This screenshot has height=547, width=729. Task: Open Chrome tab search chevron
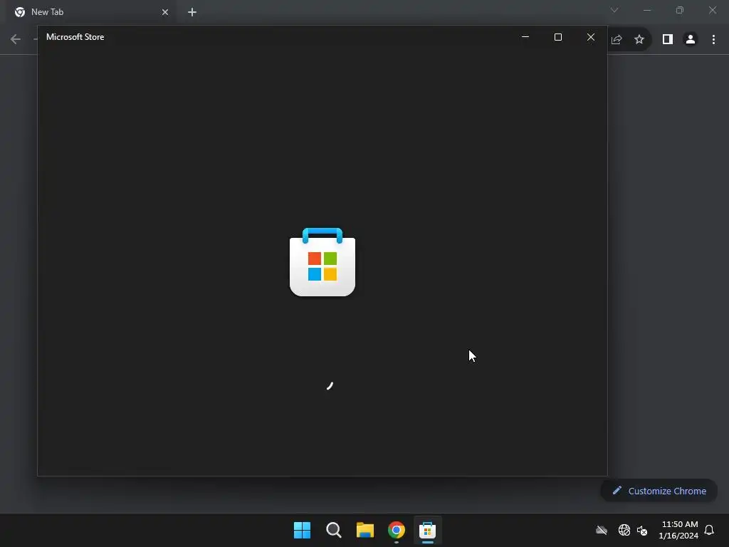tap(614, 10)
